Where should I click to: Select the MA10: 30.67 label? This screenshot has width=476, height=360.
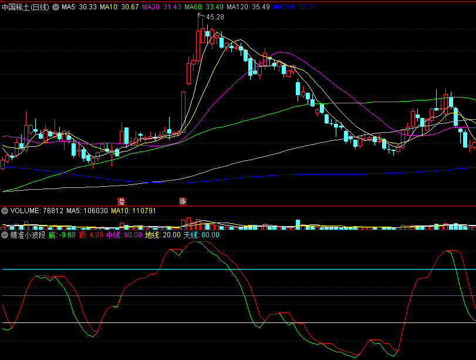click(119, 7)
